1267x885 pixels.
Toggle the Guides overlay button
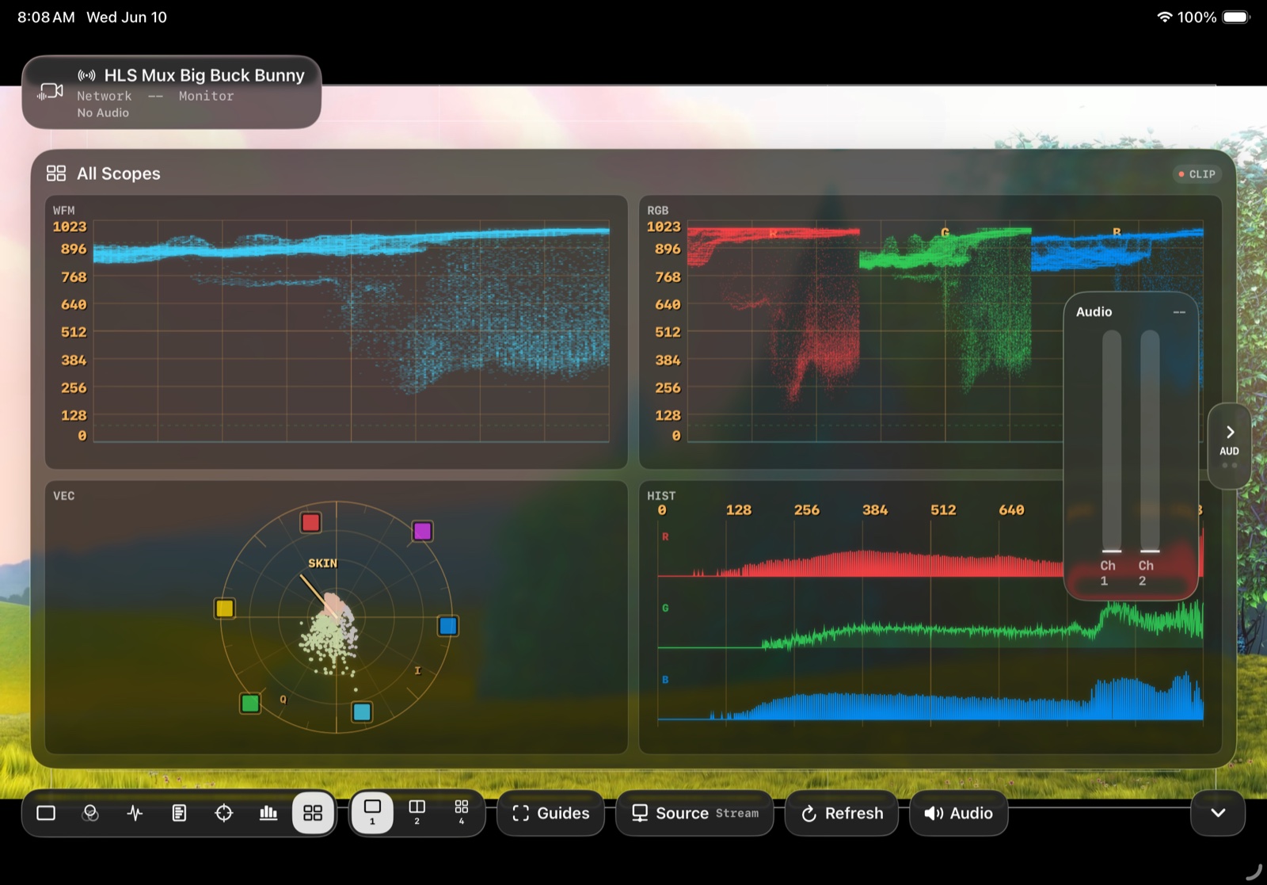tap(550, 813)
